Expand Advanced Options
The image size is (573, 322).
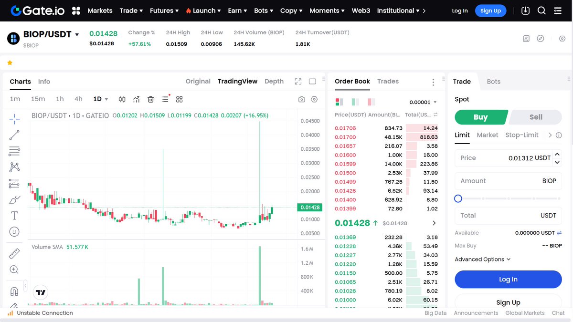(x=483, y=260)
